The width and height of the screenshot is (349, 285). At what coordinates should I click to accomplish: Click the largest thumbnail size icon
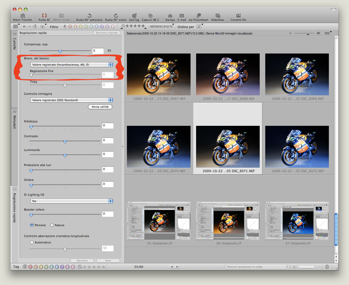[x=318, y=33]
